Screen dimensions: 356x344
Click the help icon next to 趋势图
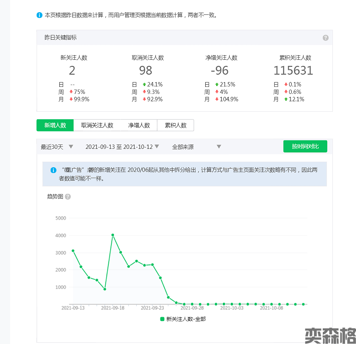tap(68, 196)
